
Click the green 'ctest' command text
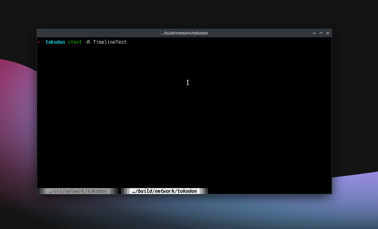click(x=75, y=42)
